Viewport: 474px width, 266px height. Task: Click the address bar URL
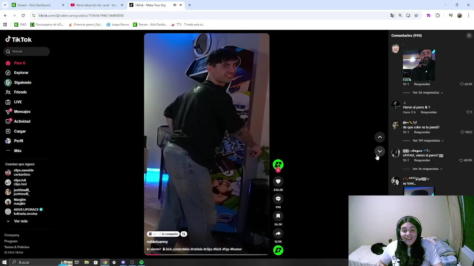(81, 16)
